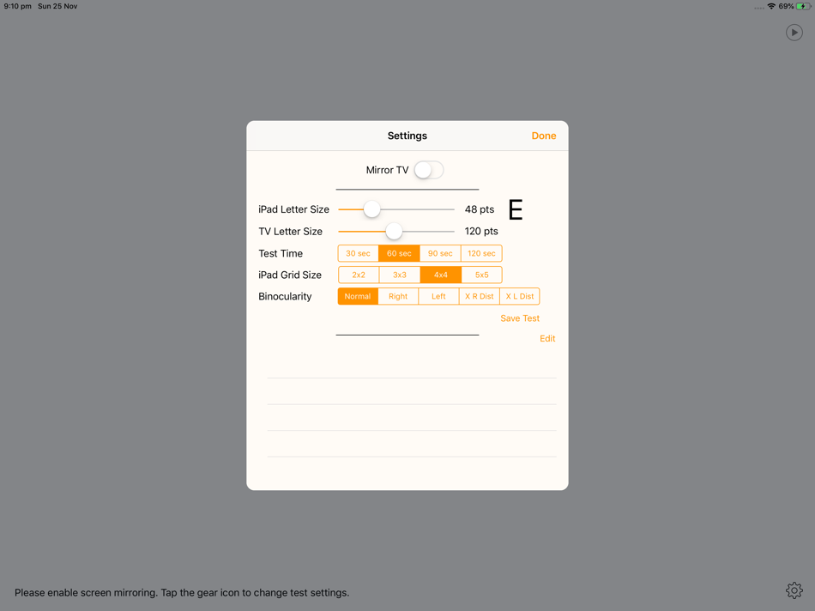Toggle the Mirror TV switch
Screen dimensions: 815x611
pyautogui.click(x=429, y=170)
